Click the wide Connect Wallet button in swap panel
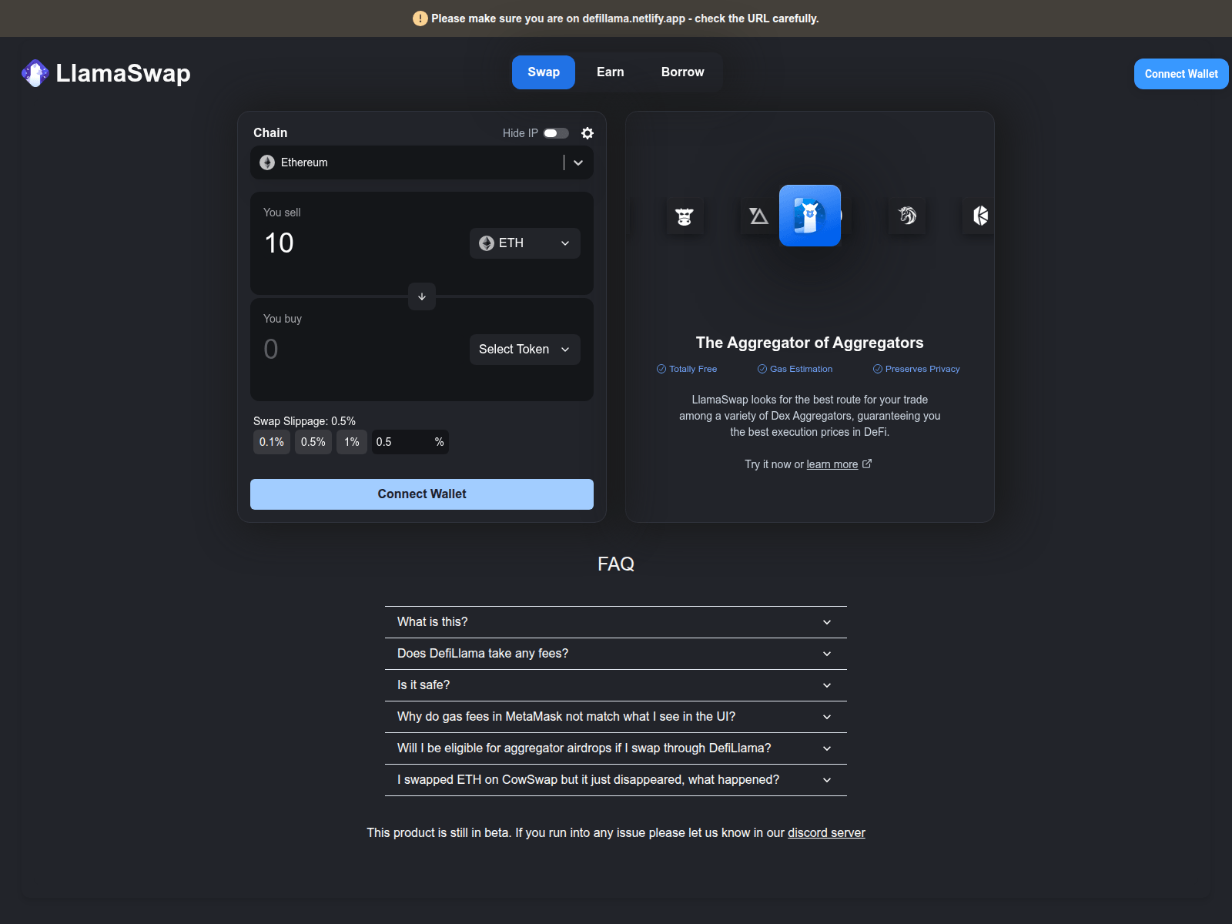Screen dimensions: 1232x924 click(x=422, y=494)
